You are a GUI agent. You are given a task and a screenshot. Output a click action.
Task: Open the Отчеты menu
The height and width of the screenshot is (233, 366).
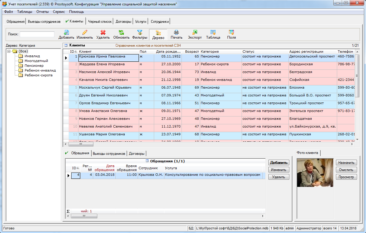42,12
